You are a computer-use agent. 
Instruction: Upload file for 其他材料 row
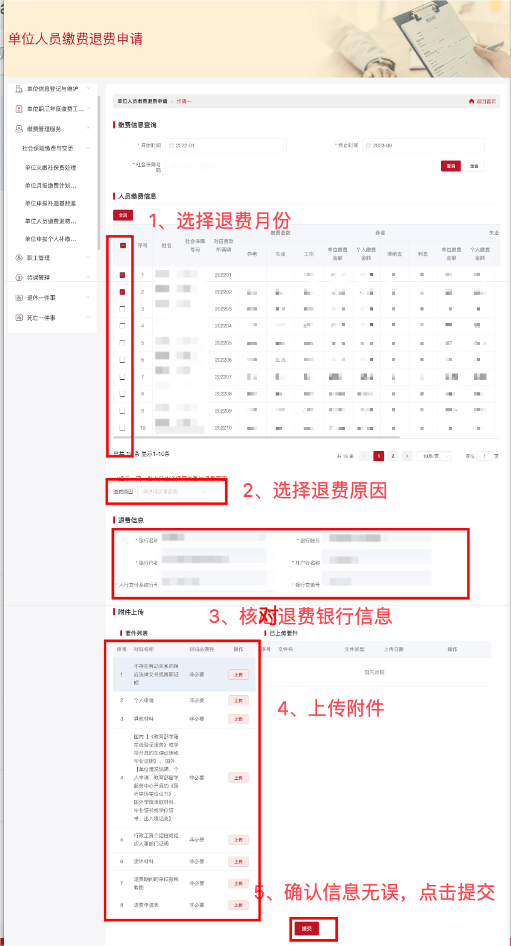[239, 719]
